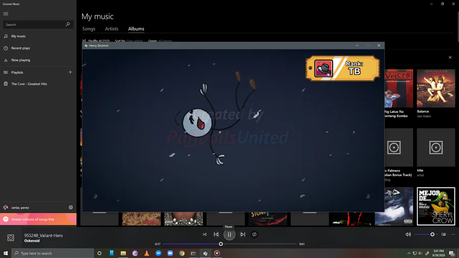
Task: Mute the volume speaker icon
Action: click(x=408, y=235)
